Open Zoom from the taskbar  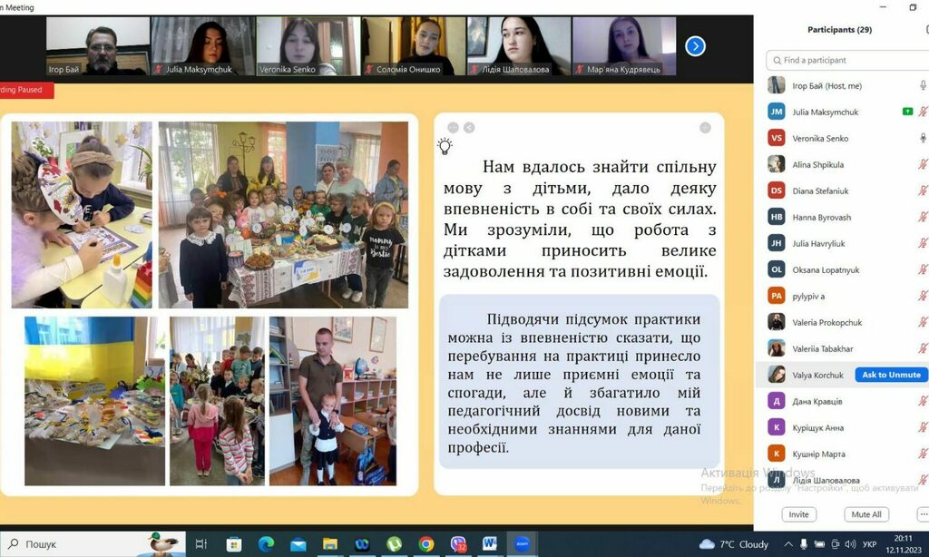(x=522, y=544)
